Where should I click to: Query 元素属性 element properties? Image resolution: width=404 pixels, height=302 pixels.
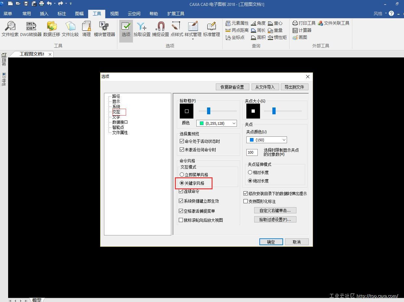pyautogui.click(x=237, y=23)
